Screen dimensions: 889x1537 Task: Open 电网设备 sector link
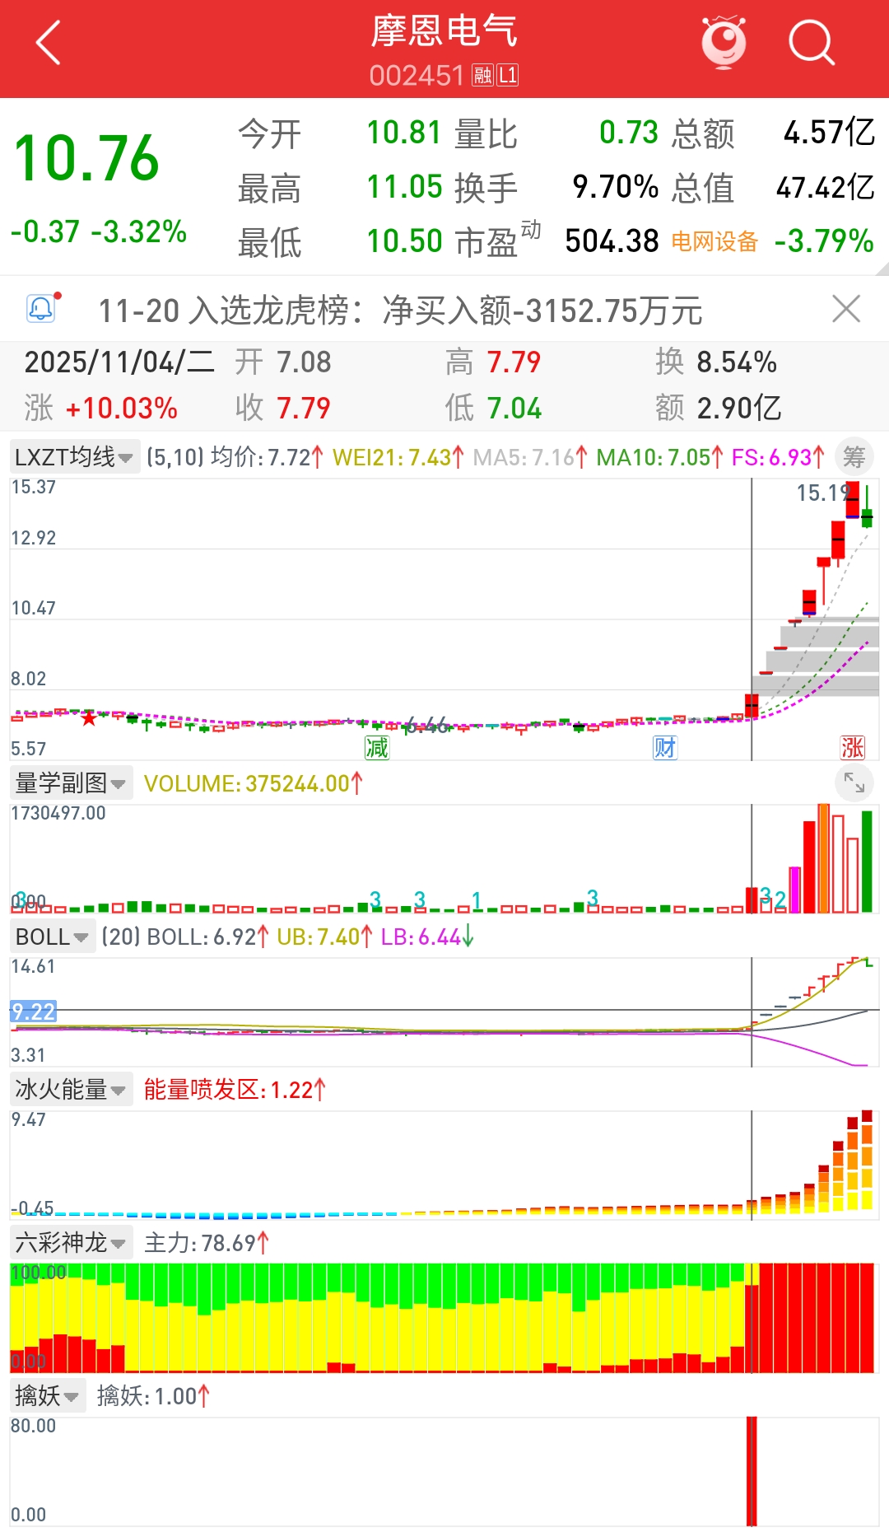tap(714, 241)
